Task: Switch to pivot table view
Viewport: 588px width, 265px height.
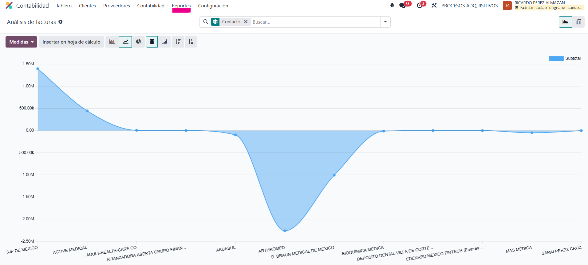Action: 578,22
